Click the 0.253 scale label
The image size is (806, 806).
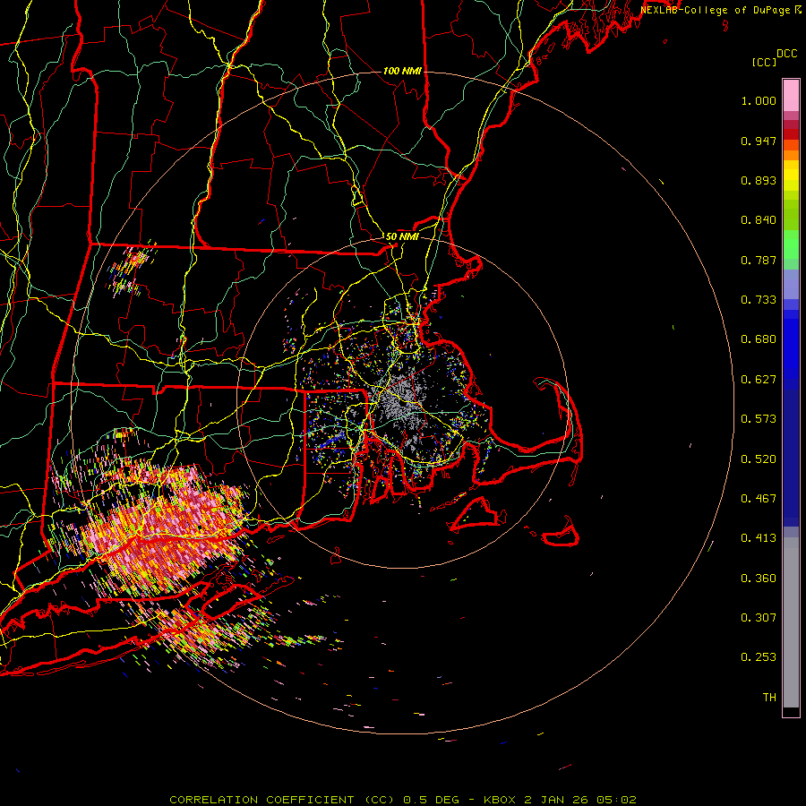coord(759,657)
